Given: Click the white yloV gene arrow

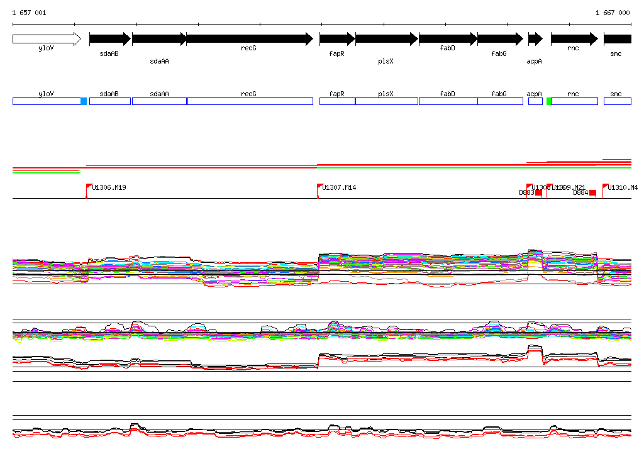Looking at the screenshot, I should coord(47,39).
